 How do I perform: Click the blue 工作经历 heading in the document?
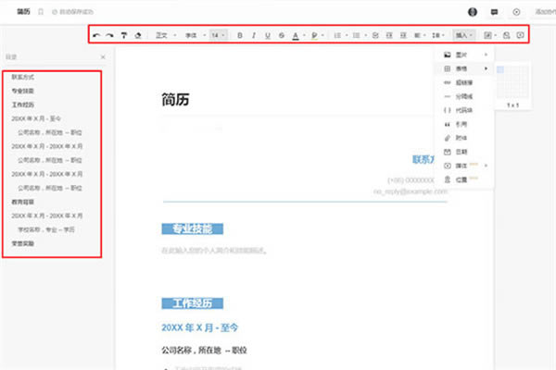click(193, 303)
